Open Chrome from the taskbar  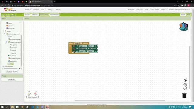pos(22,107)
